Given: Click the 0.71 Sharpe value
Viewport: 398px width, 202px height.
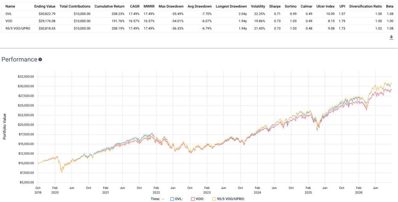Looking at the screenshot, I should click(278, 14).
